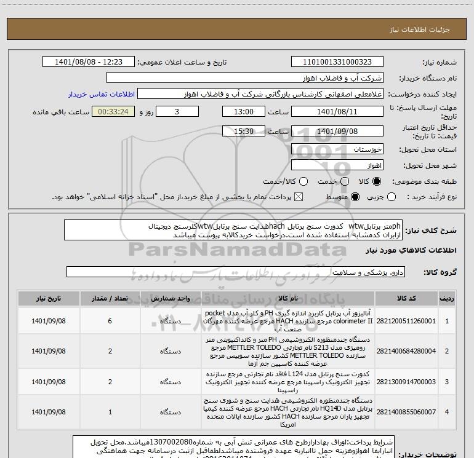This screenshot has width=474, height=458.
Task: Click the general need description text box
Action: pyautogui.click(x=233, y=230)
